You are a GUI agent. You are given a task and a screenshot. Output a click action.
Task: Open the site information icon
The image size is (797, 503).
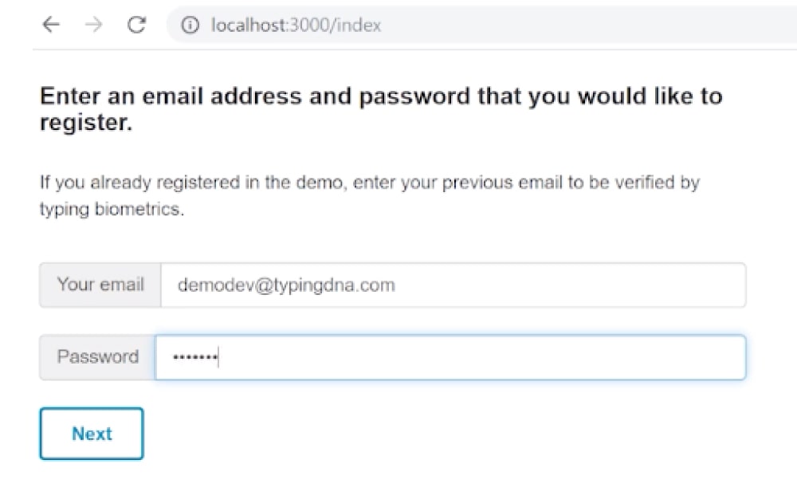tap(190, 25)
